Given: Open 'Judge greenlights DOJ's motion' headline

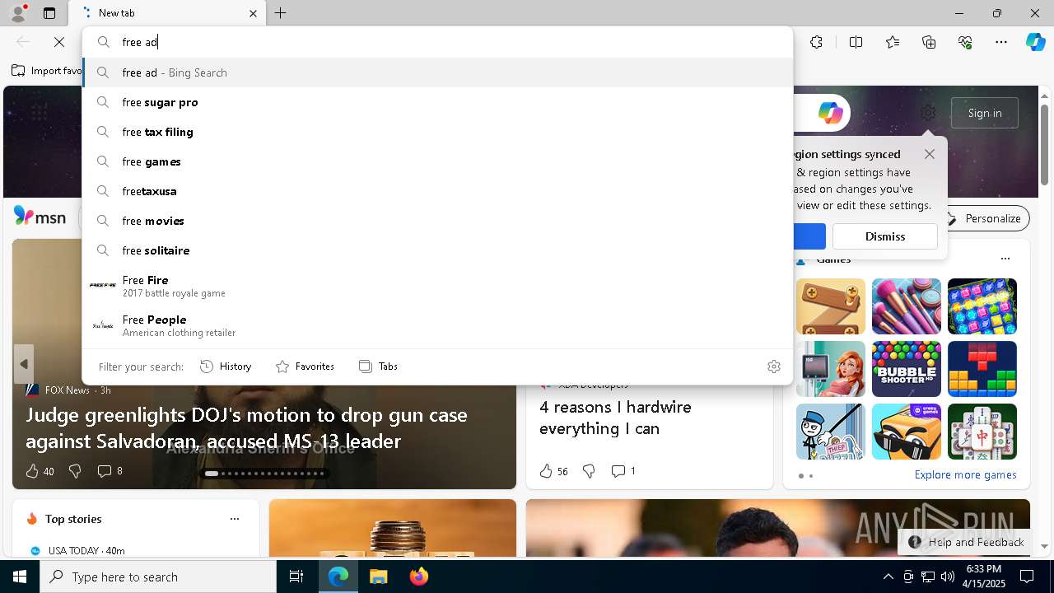Looking at the screenshot, I should pyautogui.click(x=246, y=427).
